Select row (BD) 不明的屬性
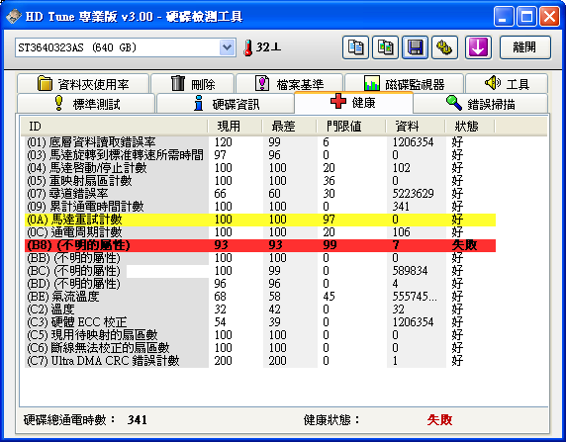This screenshot has height=442, width=566. 260,284
